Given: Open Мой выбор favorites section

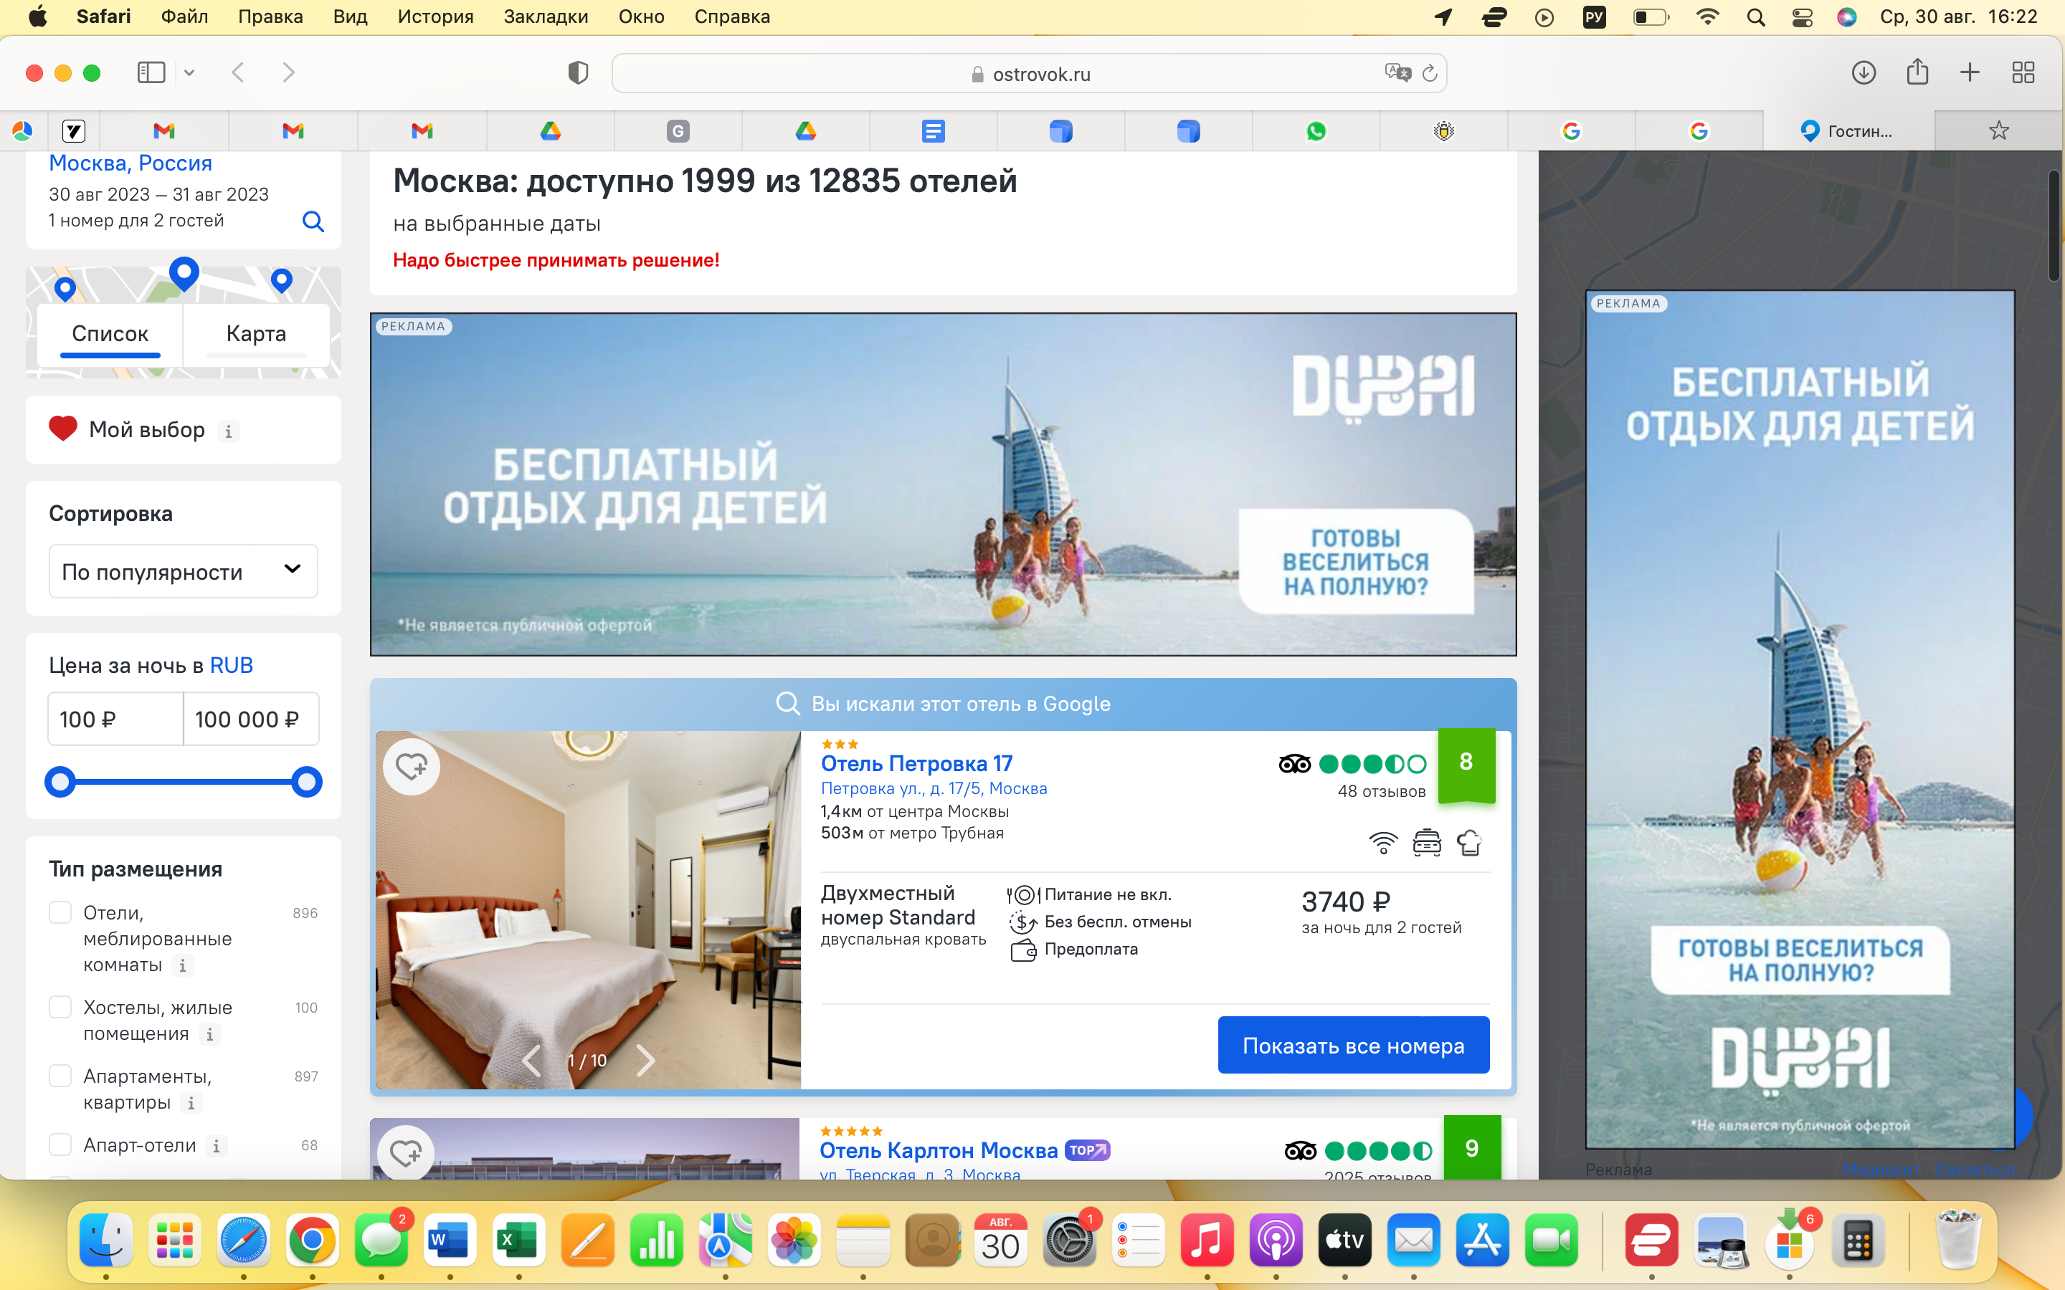Looking at the screenshot, I should [x=147, y=430].
